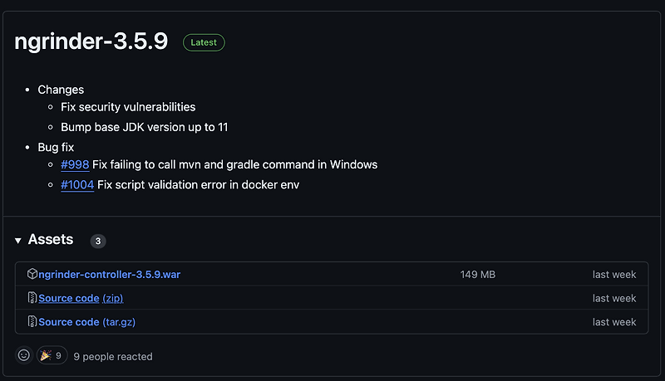The height and width of the screenshot is (381, 665).
Task: Click the archive icon beside Source code (tar.gz)
Action: point(32,322)
